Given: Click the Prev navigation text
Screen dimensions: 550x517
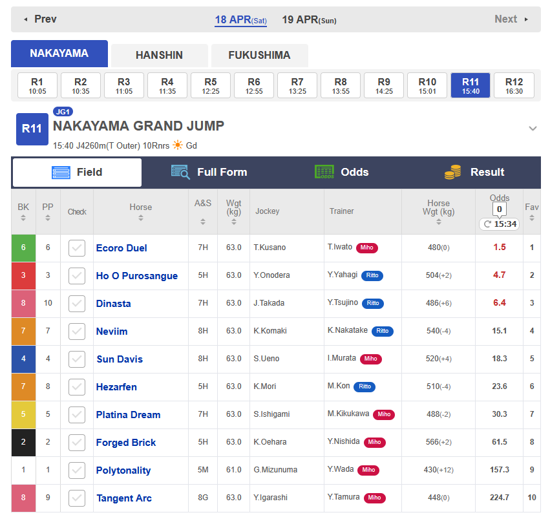Looking at the screenshot, I should pos(45,19).
